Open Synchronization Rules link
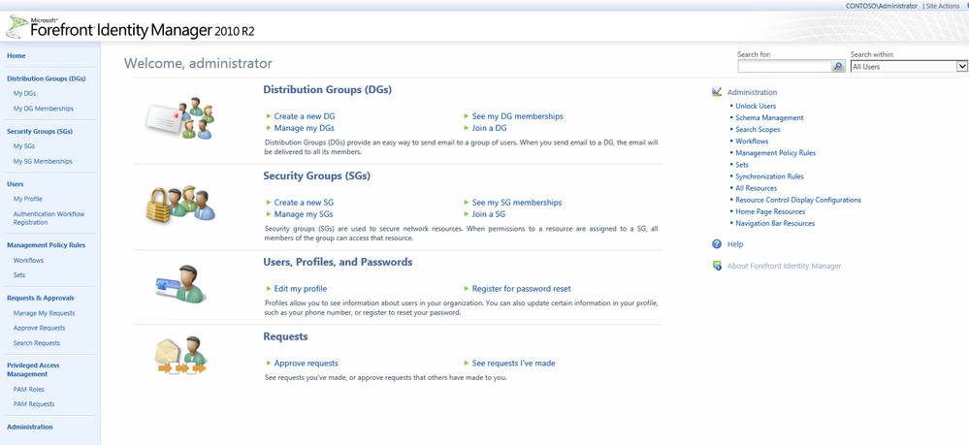The height and width of the screenshot is (445, 969). coord(769,176)
